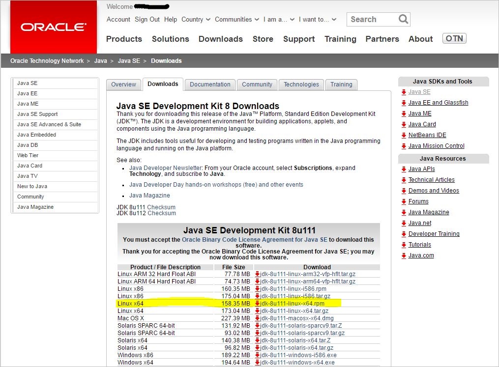Switch to the Documentation tab
The width and height of the screenshot is (499, 367).
click(x=210, y=84)
